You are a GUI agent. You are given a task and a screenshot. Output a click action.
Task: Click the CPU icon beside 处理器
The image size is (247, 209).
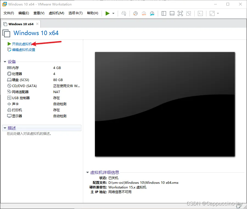click(9, 74)
